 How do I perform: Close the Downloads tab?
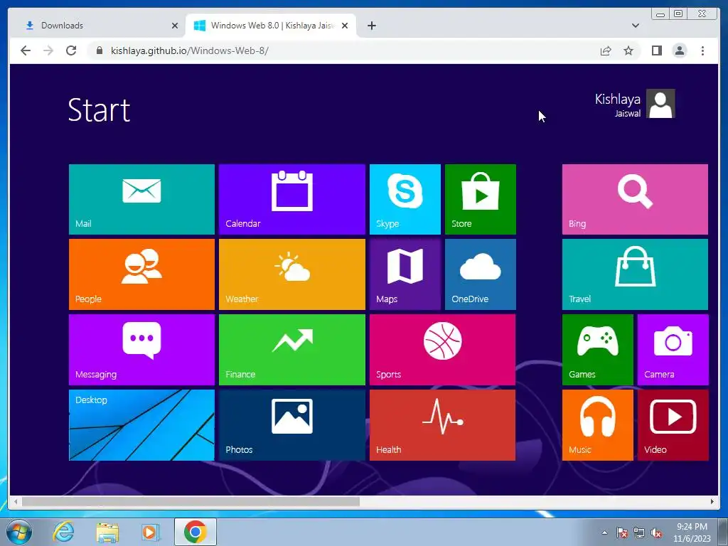pos(175,26)
